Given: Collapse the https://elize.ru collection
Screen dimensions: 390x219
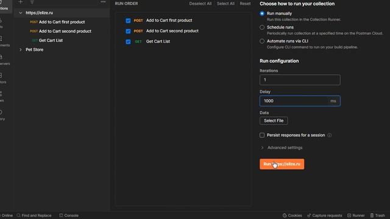Looking at the screenshot, I should [x=21, y=13].
